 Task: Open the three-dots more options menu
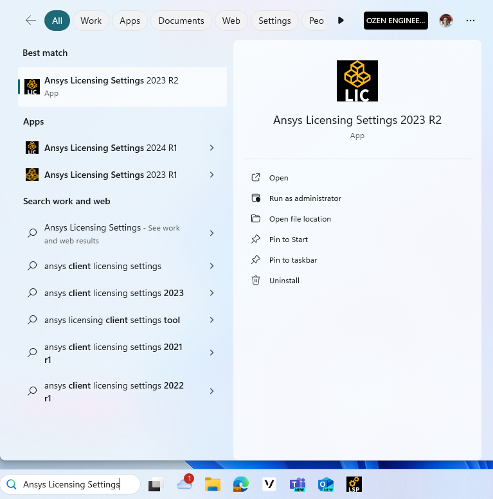click(x=471, y=21)
